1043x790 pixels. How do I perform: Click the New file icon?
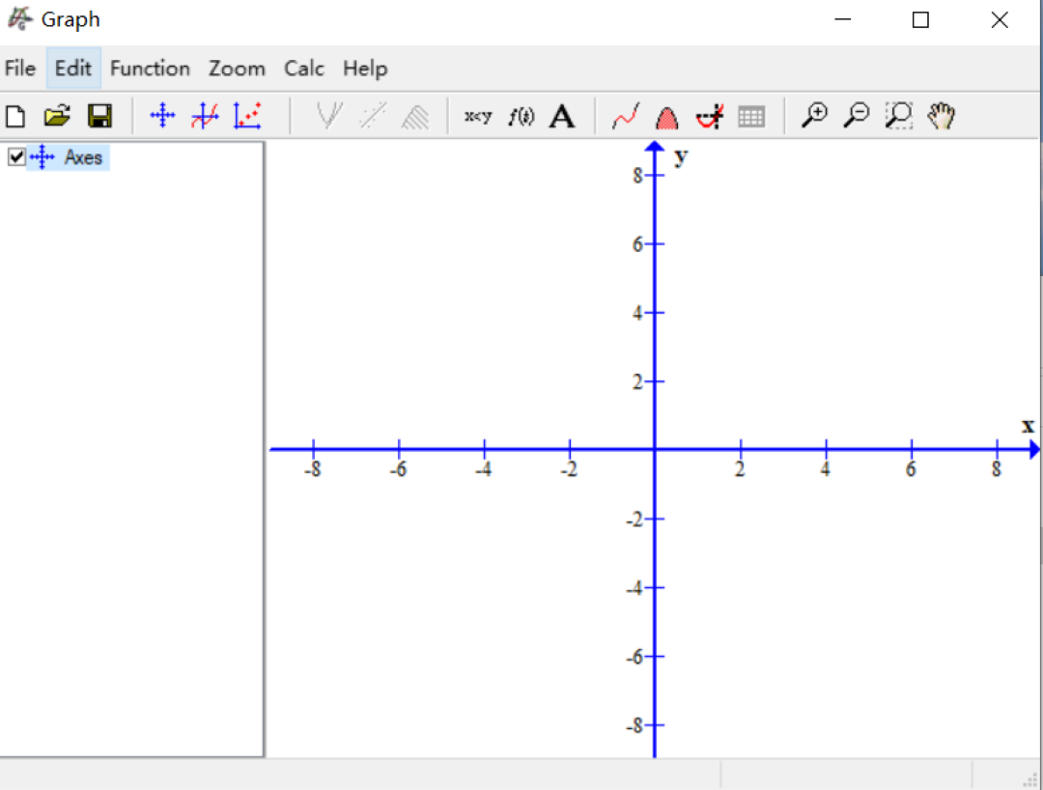(x=15, y=117)
